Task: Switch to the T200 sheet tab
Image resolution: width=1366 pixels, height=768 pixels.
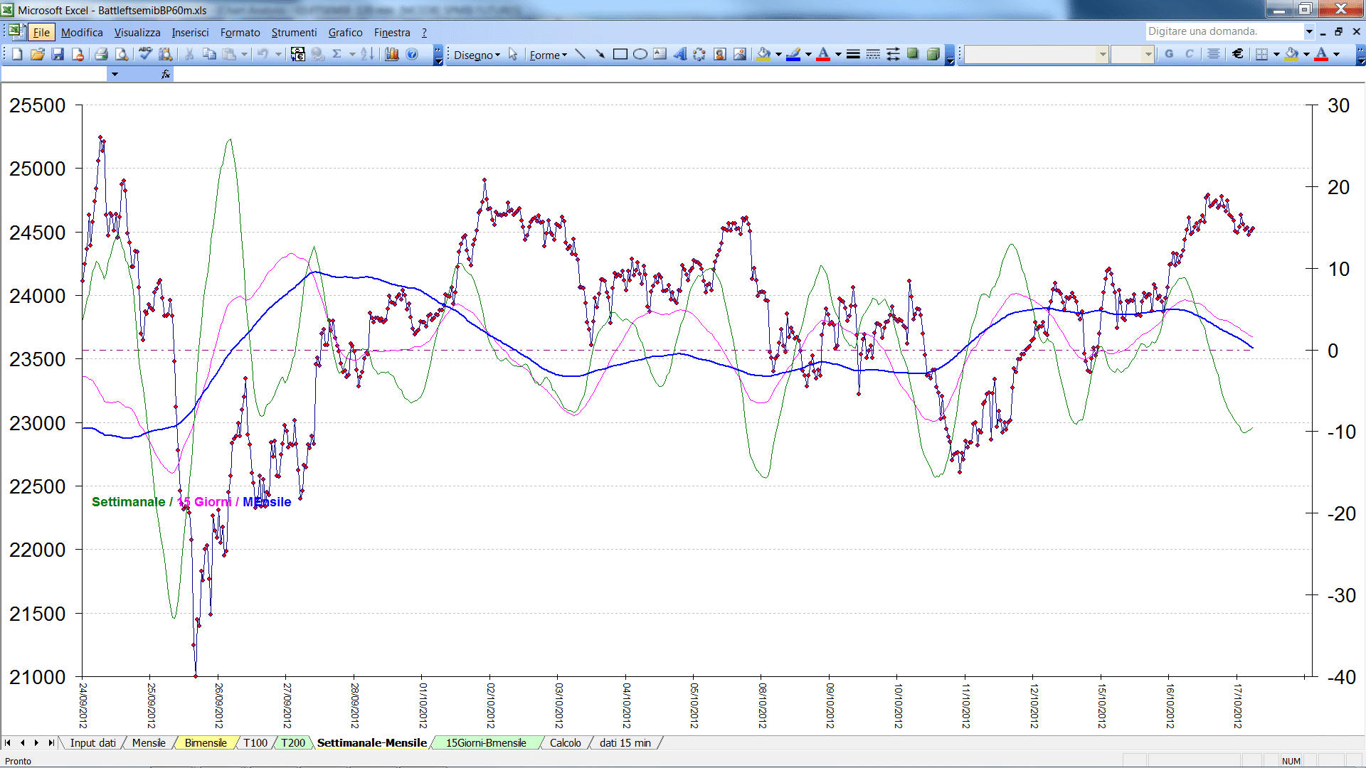Action: click(x=292, y=742)
